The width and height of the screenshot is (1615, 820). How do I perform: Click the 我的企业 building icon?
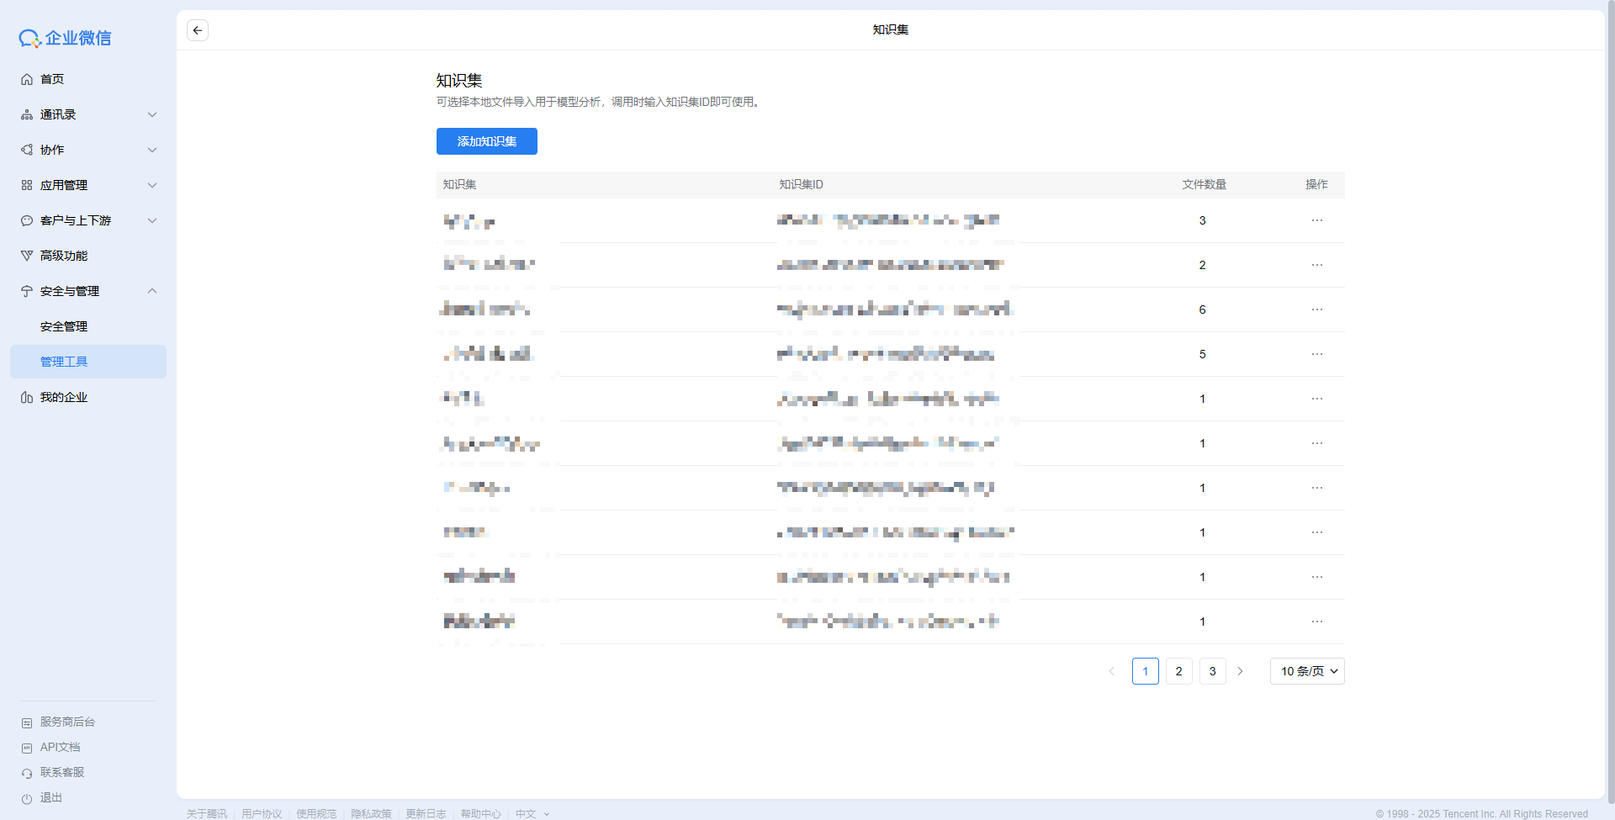(27, 397)
